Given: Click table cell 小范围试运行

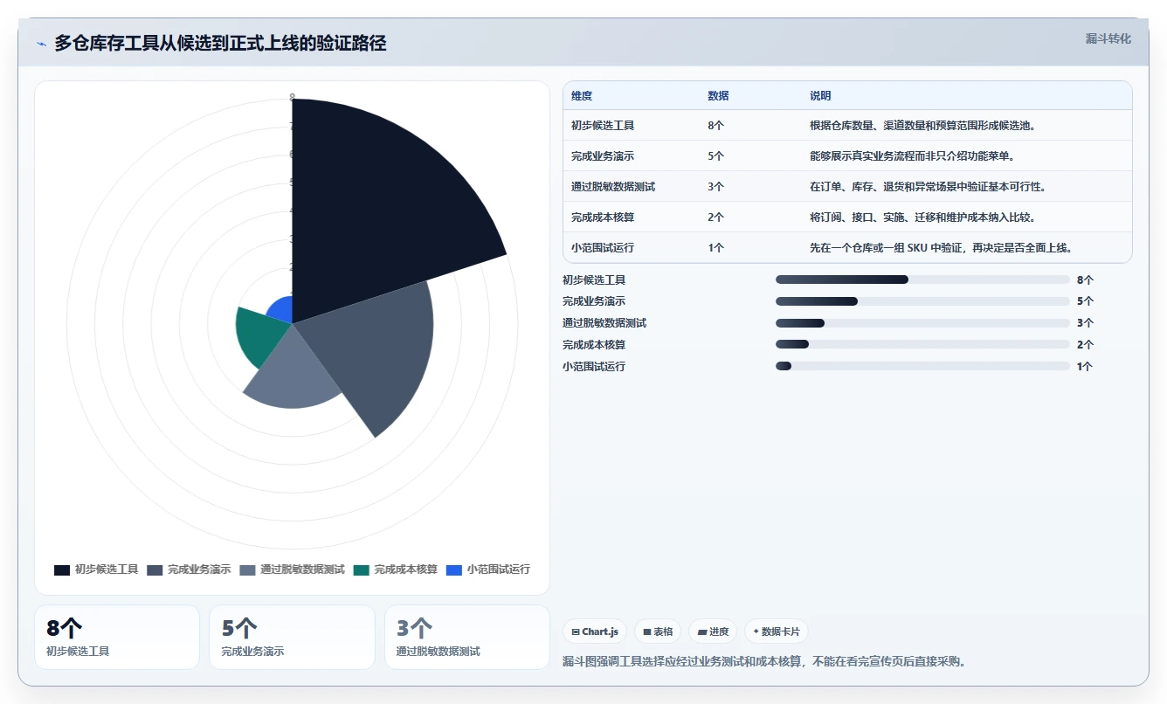Looking at the screenshot, I should pyautogui.click(x=603, y=248).
